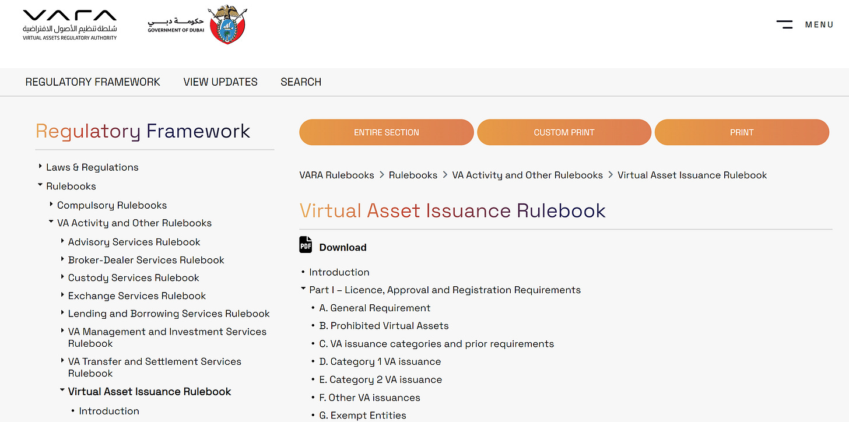Click the PDF file icon

(x=306, y=245)
